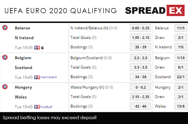The image size is (188, 124).
Task: Click Total Goals spread 3.3 - 3.5
Action: click(x=141, y=67)
